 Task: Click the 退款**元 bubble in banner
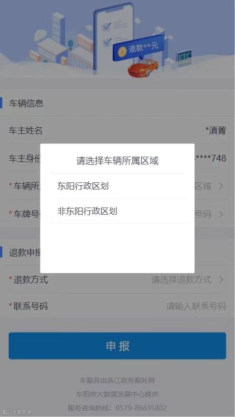pos(138,47)
